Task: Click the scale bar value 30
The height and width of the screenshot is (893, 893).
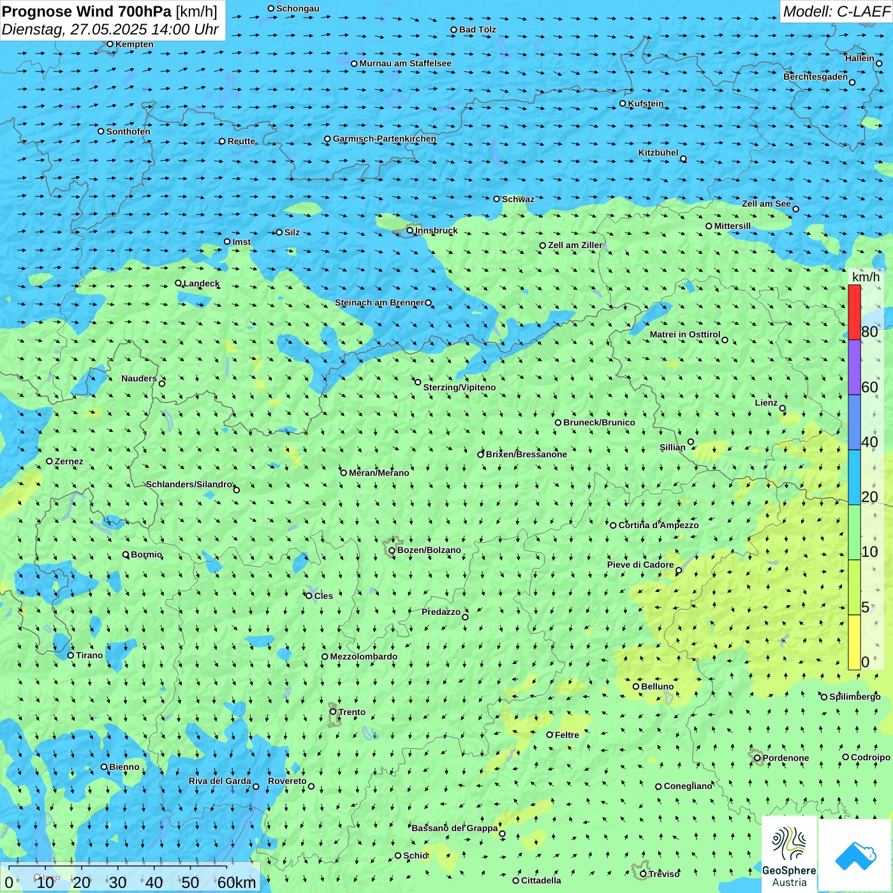Action: (118, 882)
